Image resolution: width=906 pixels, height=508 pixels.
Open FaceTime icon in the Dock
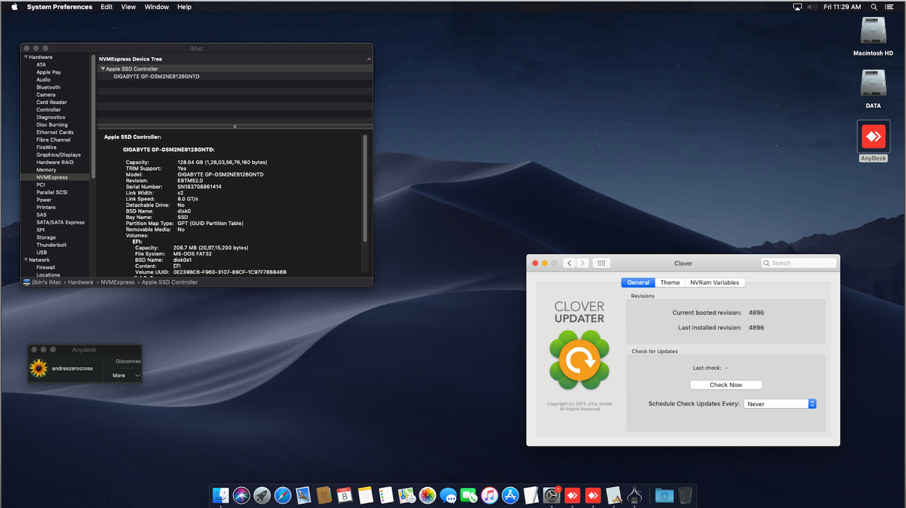pyautogui.click(x=469, y=495)
